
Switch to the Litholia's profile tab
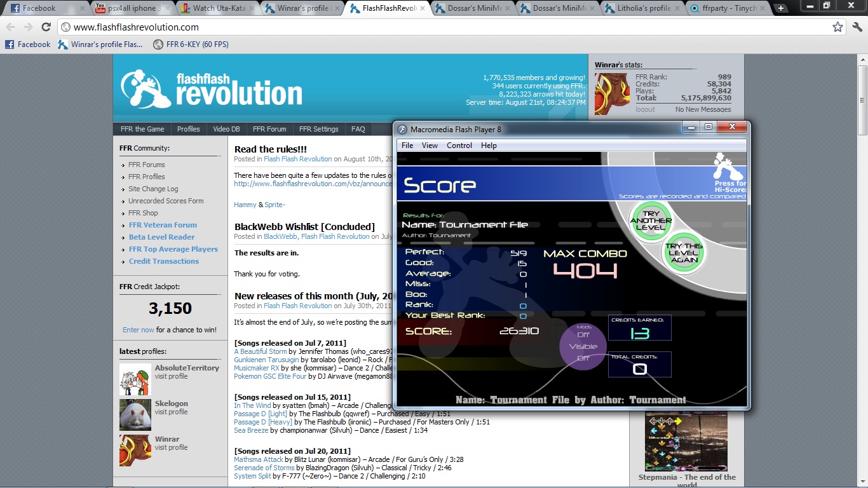(x=641, y=8)
